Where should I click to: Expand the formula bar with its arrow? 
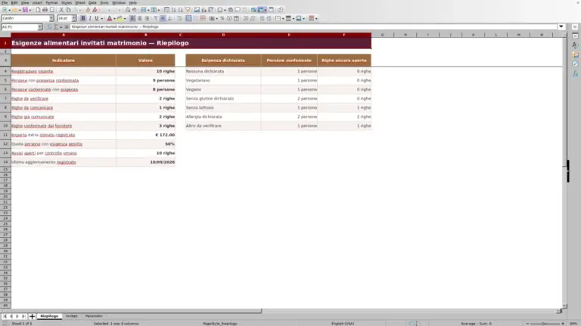561,26
